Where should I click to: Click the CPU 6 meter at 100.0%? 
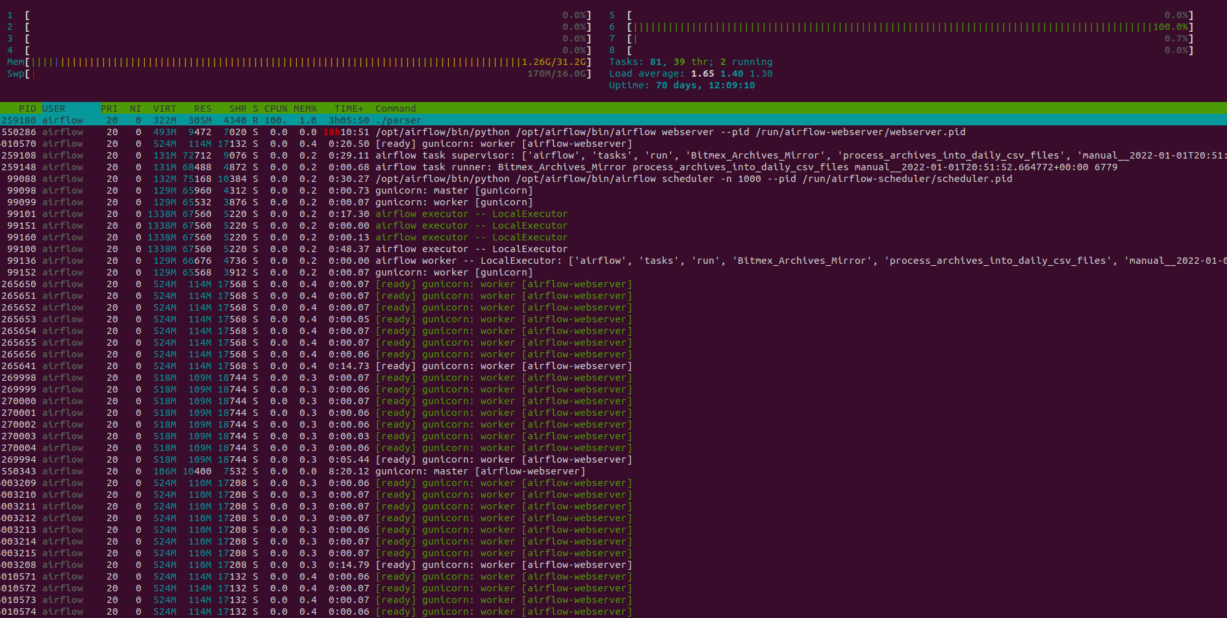coord(901,27)
